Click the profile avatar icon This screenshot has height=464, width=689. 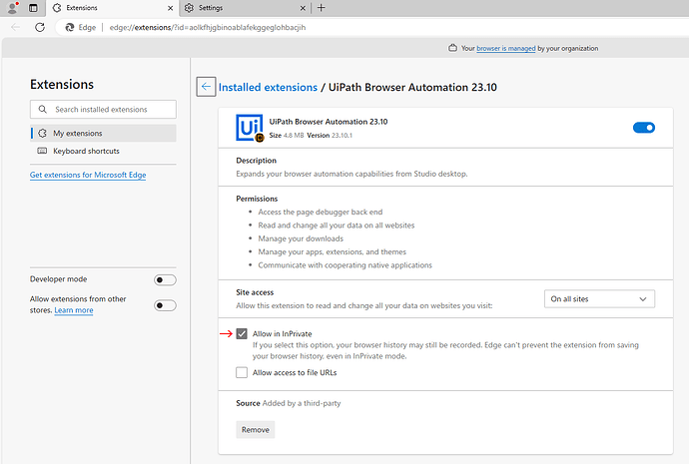(11, 8)
